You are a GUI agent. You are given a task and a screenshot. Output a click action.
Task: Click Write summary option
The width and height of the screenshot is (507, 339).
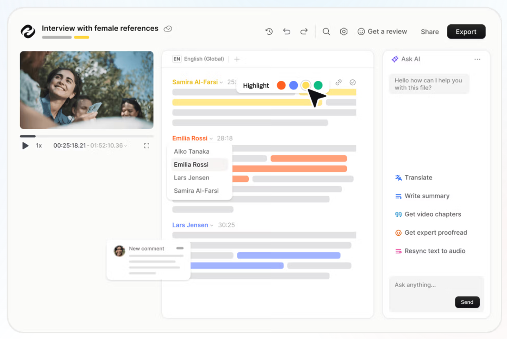click(422, 196)
